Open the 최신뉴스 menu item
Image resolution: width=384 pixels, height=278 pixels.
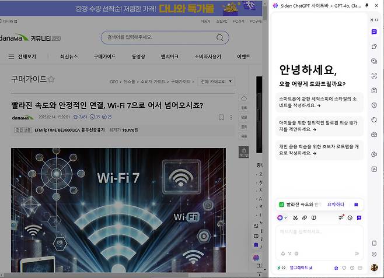coord(68,57)
